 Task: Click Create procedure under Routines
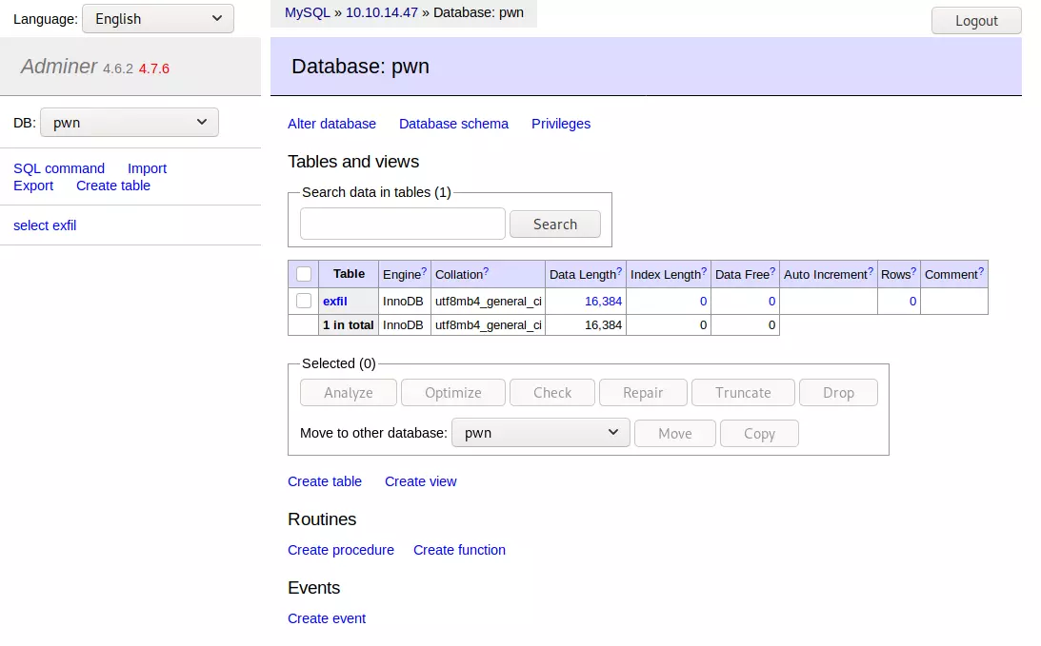[341, 550]
